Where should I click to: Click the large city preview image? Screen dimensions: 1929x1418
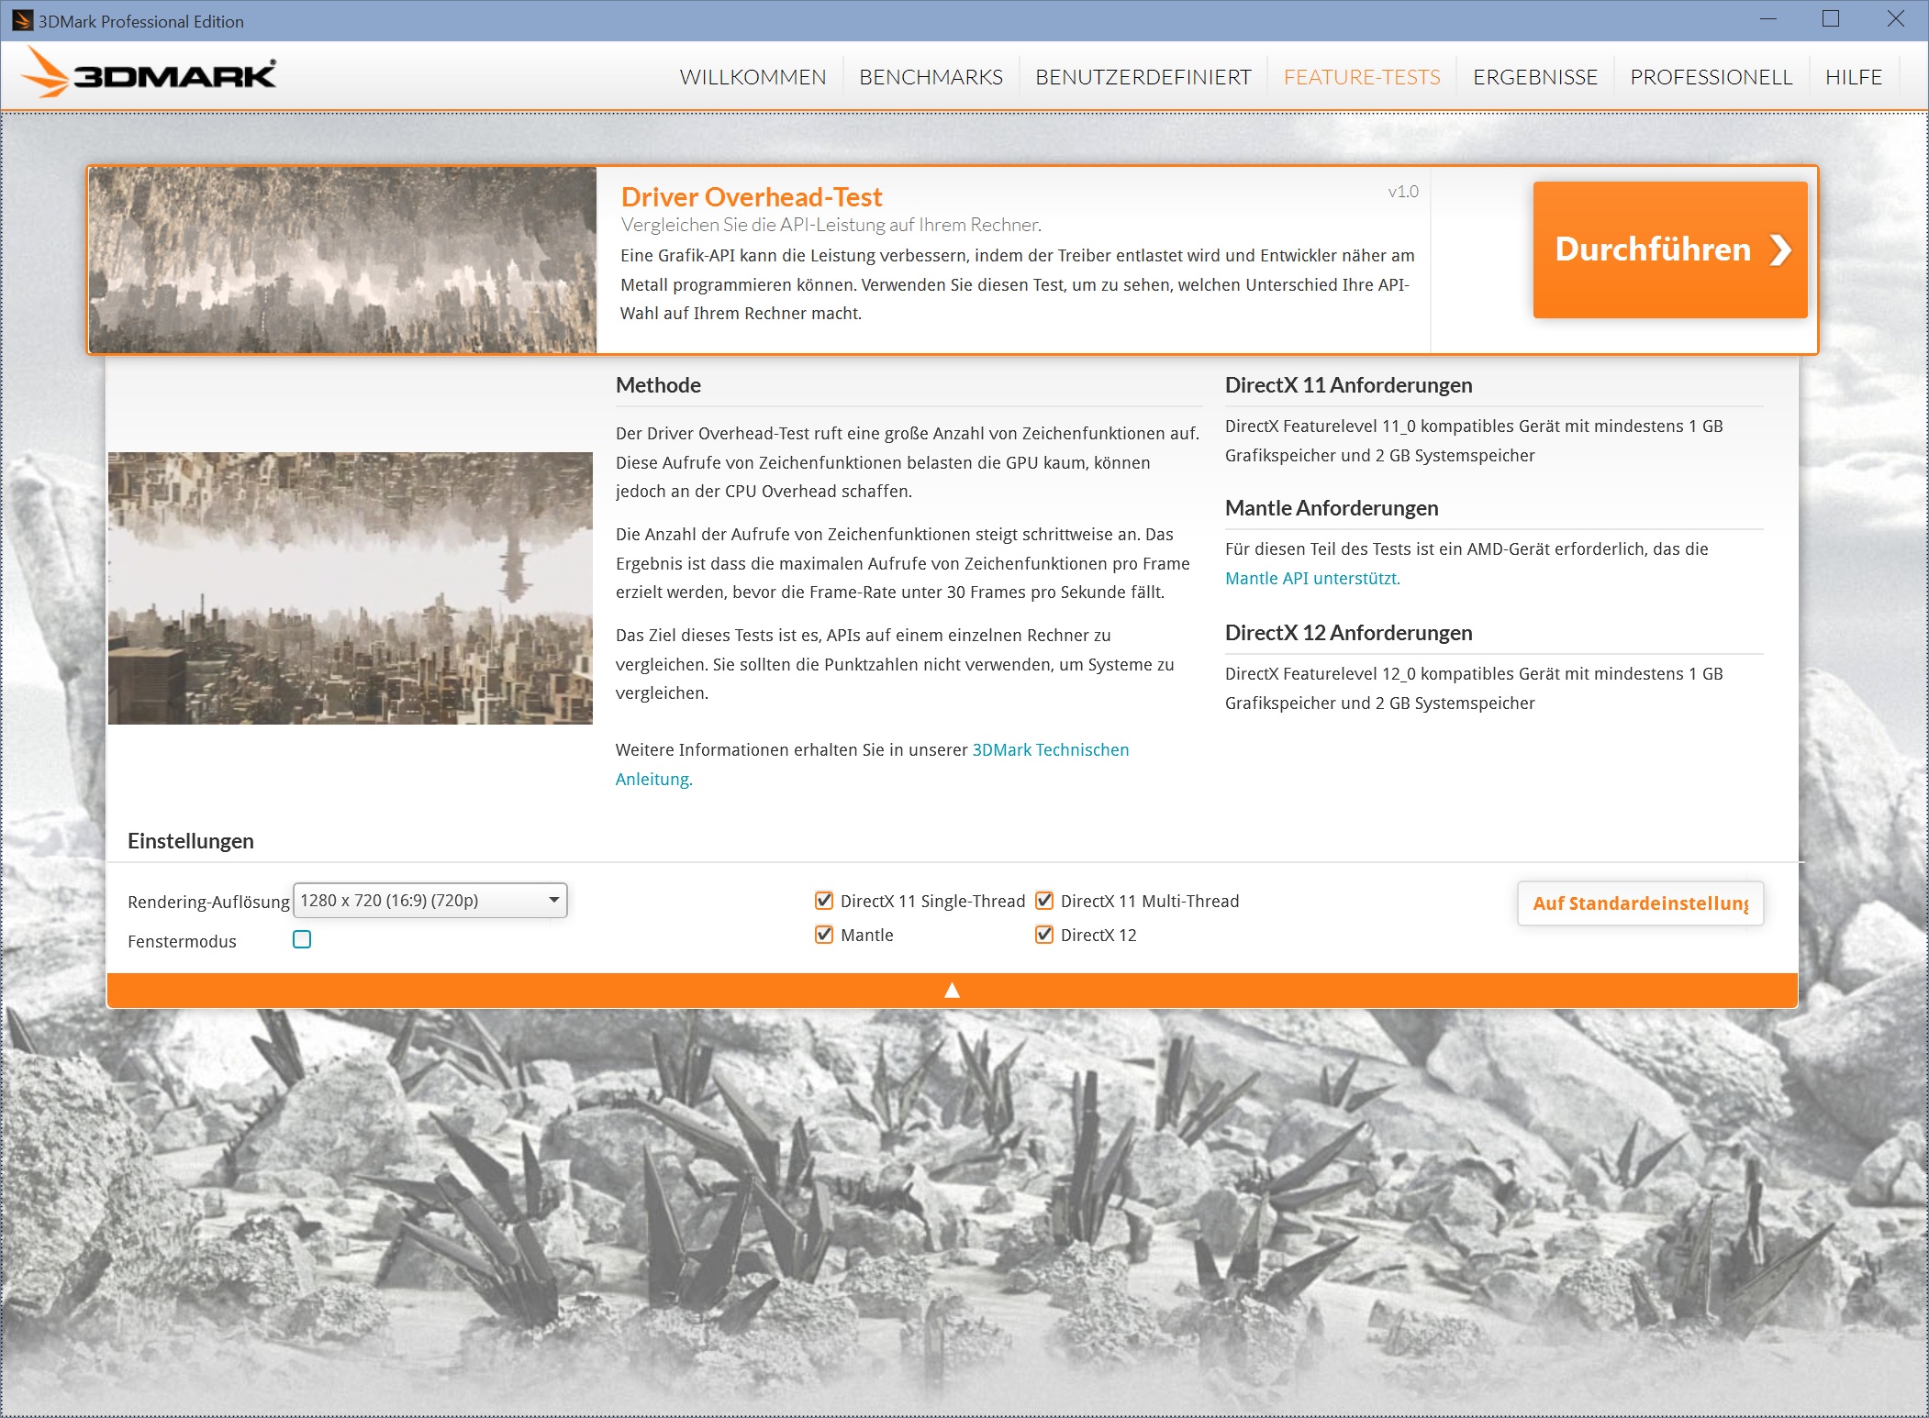pos(351,588)
